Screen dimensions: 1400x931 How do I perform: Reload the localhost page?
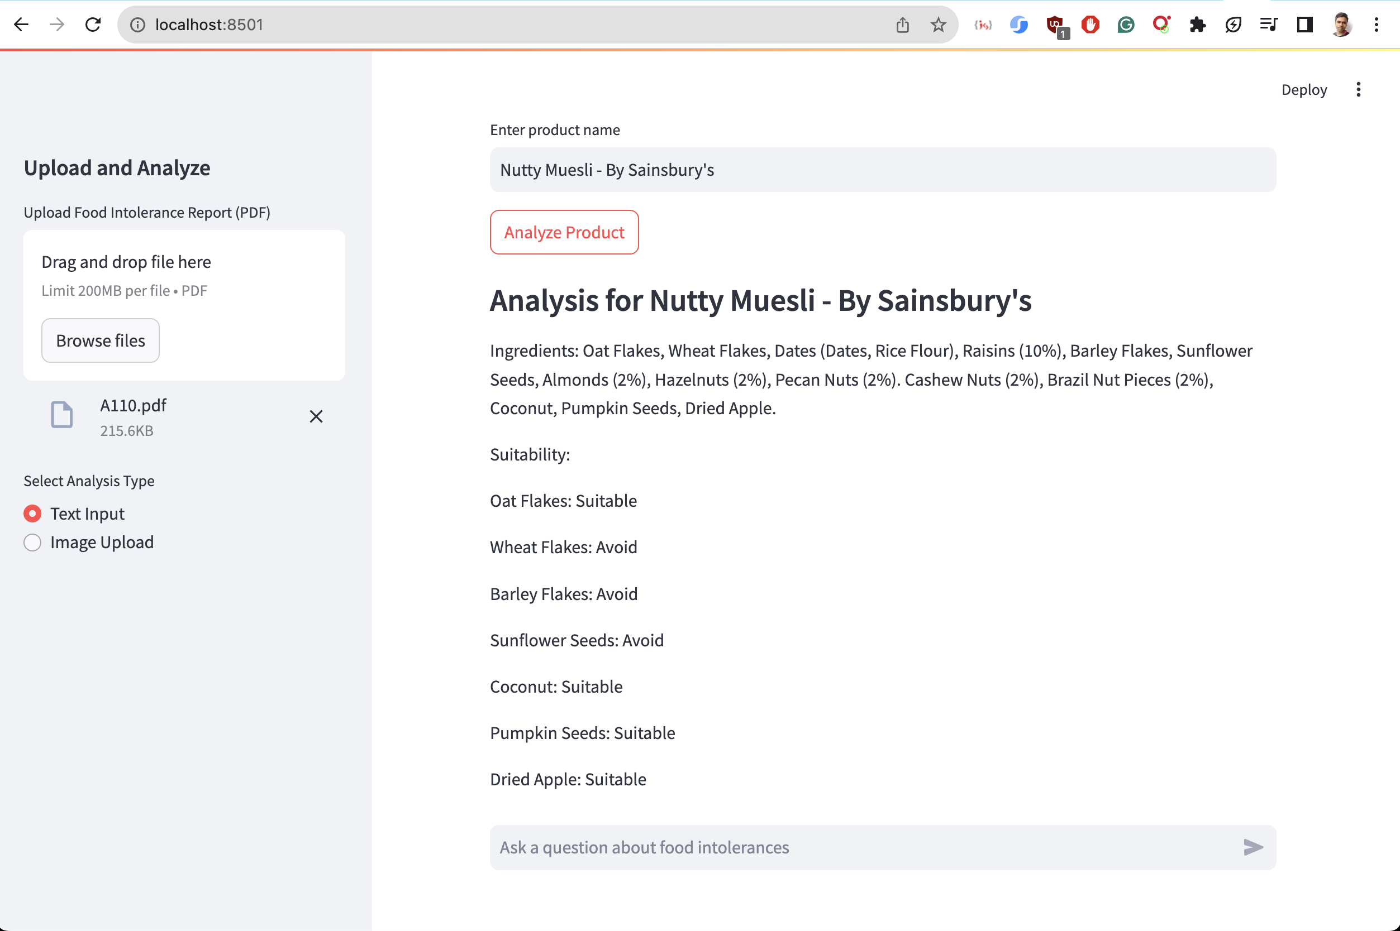tap(93, 25)
